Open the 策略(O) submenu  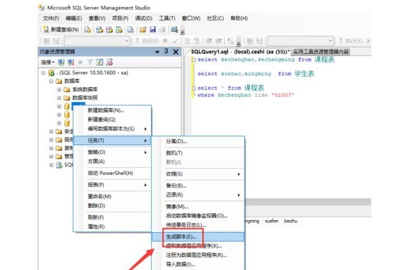click(x=112, y=152)
